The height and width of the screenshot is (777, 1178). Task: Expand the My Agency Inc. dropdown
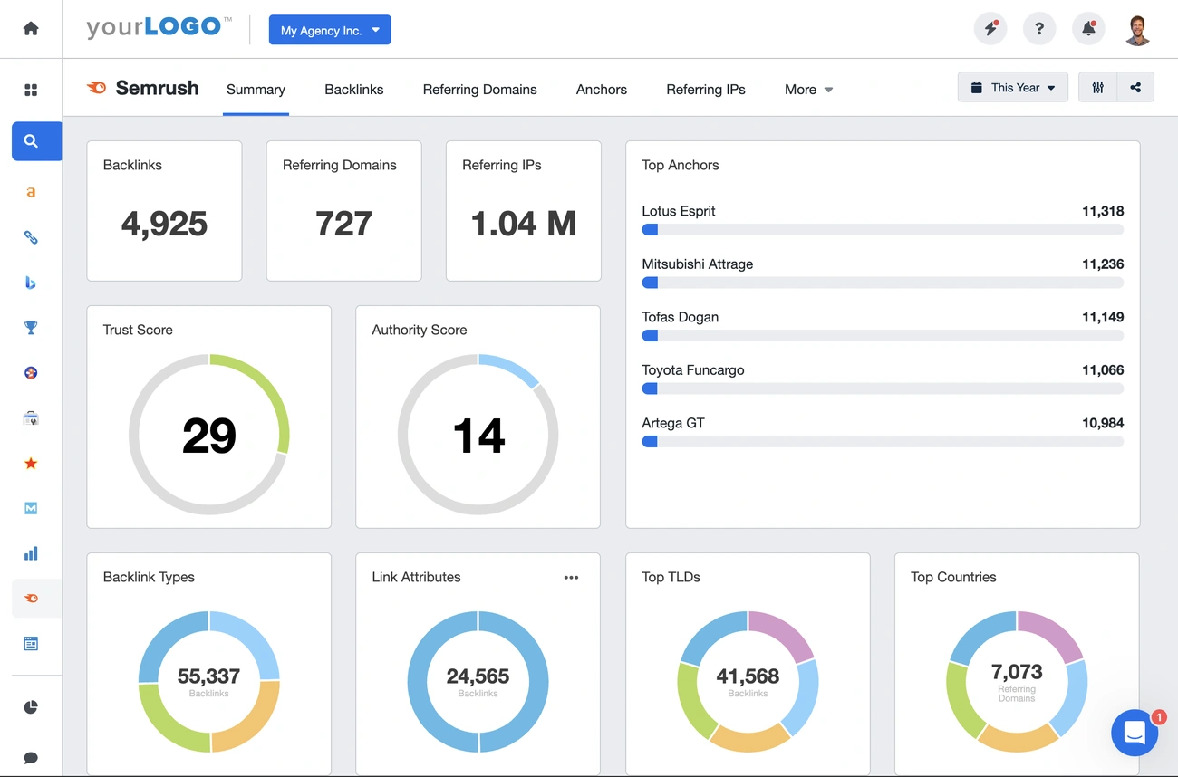pyautogui.click(x=330, y=30)
